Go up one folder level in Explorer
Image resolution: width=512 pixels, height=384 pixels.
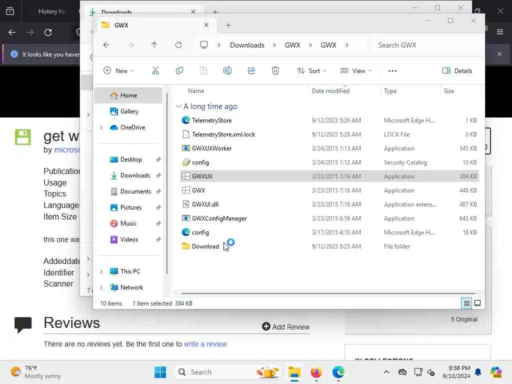click(x=154, y=45)
